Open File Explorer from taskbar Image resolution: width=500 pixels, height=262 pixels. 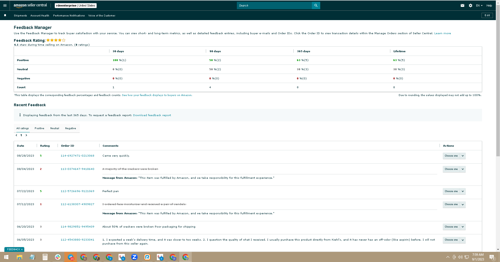[x=19, y=257]
